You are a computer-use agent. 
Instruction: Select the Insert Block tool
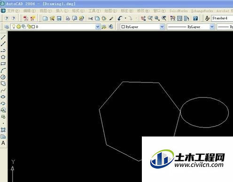(x=3, y=110)
